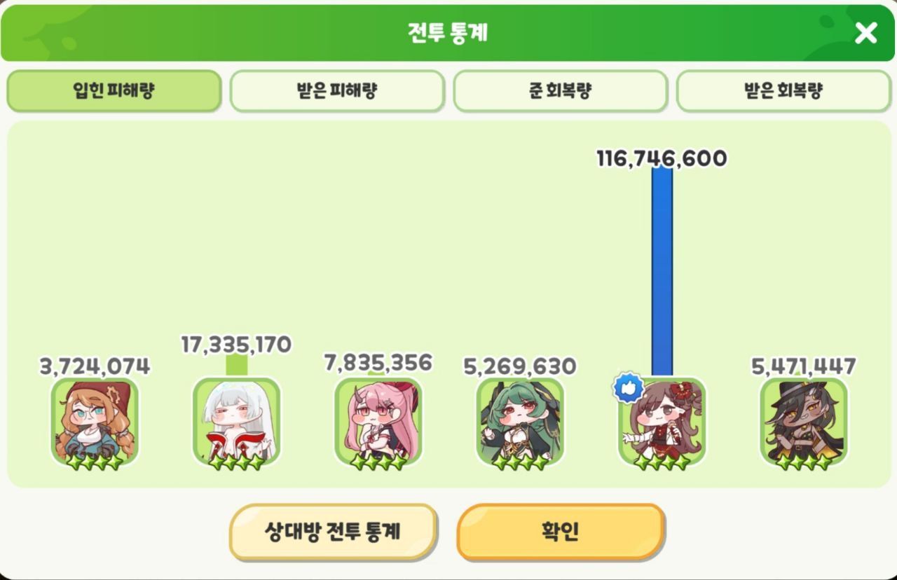Tap the blue thumbs-up MVP badge
The width and height of the screenshot is (897, 580).
[629, 388]
